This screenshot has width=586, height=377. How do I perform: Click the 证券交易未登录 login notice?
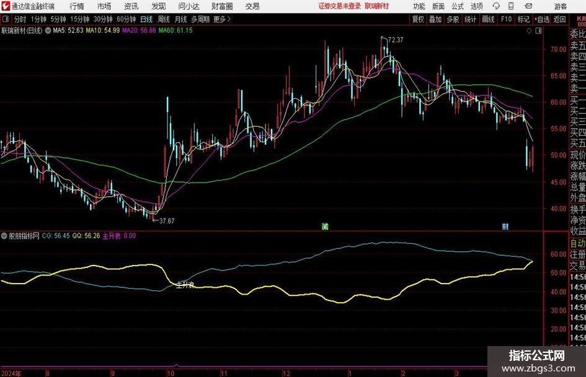coord(340,6)
